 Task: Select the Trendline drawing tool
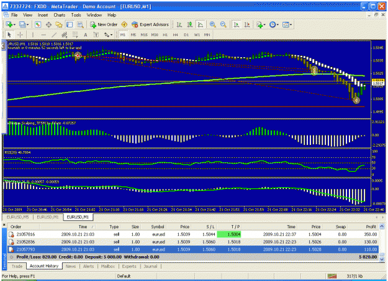[x=54, y=35]
